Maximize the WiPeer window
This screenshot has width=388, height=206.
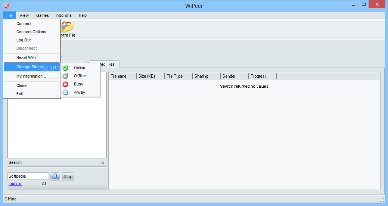[363, 4]
